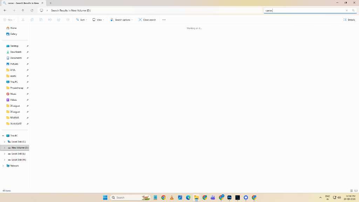Refresh the search results

coord(32,11)
